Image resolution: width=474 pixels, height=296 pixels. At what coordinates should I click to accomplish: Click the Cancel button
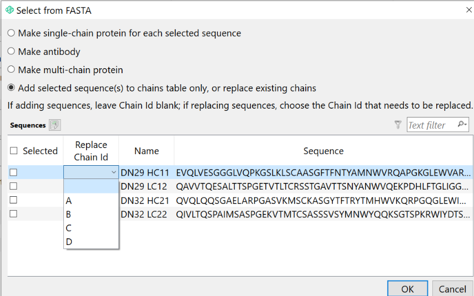click(452, 289)
